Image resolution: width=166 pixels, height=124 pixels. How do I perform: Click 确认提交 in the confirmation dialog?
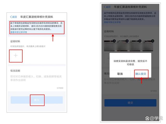141,74
